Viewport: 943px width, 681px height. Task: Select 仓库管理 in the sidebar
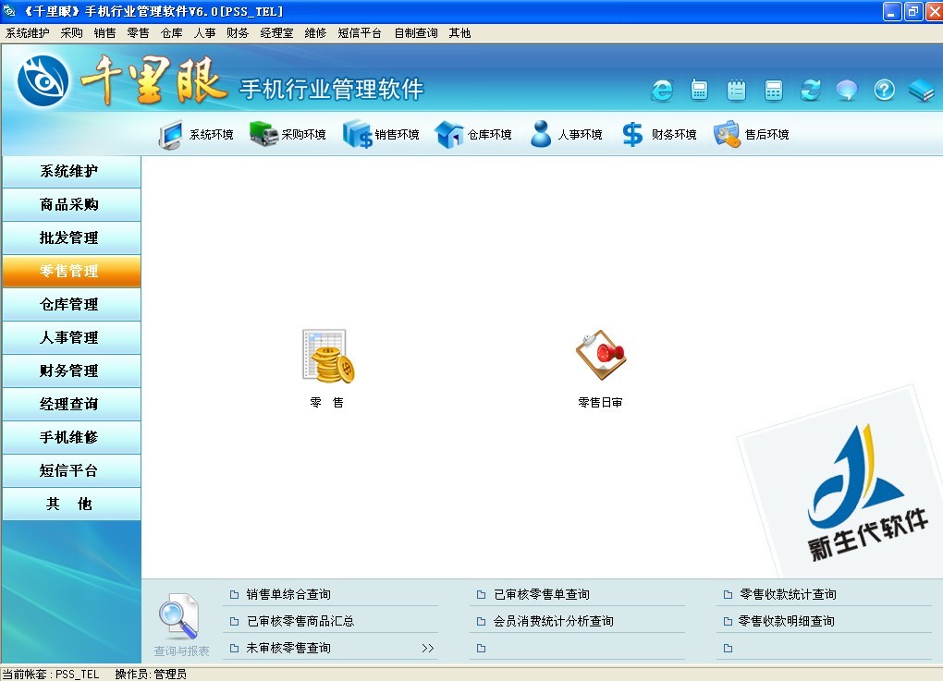click(x=71, y=304)
